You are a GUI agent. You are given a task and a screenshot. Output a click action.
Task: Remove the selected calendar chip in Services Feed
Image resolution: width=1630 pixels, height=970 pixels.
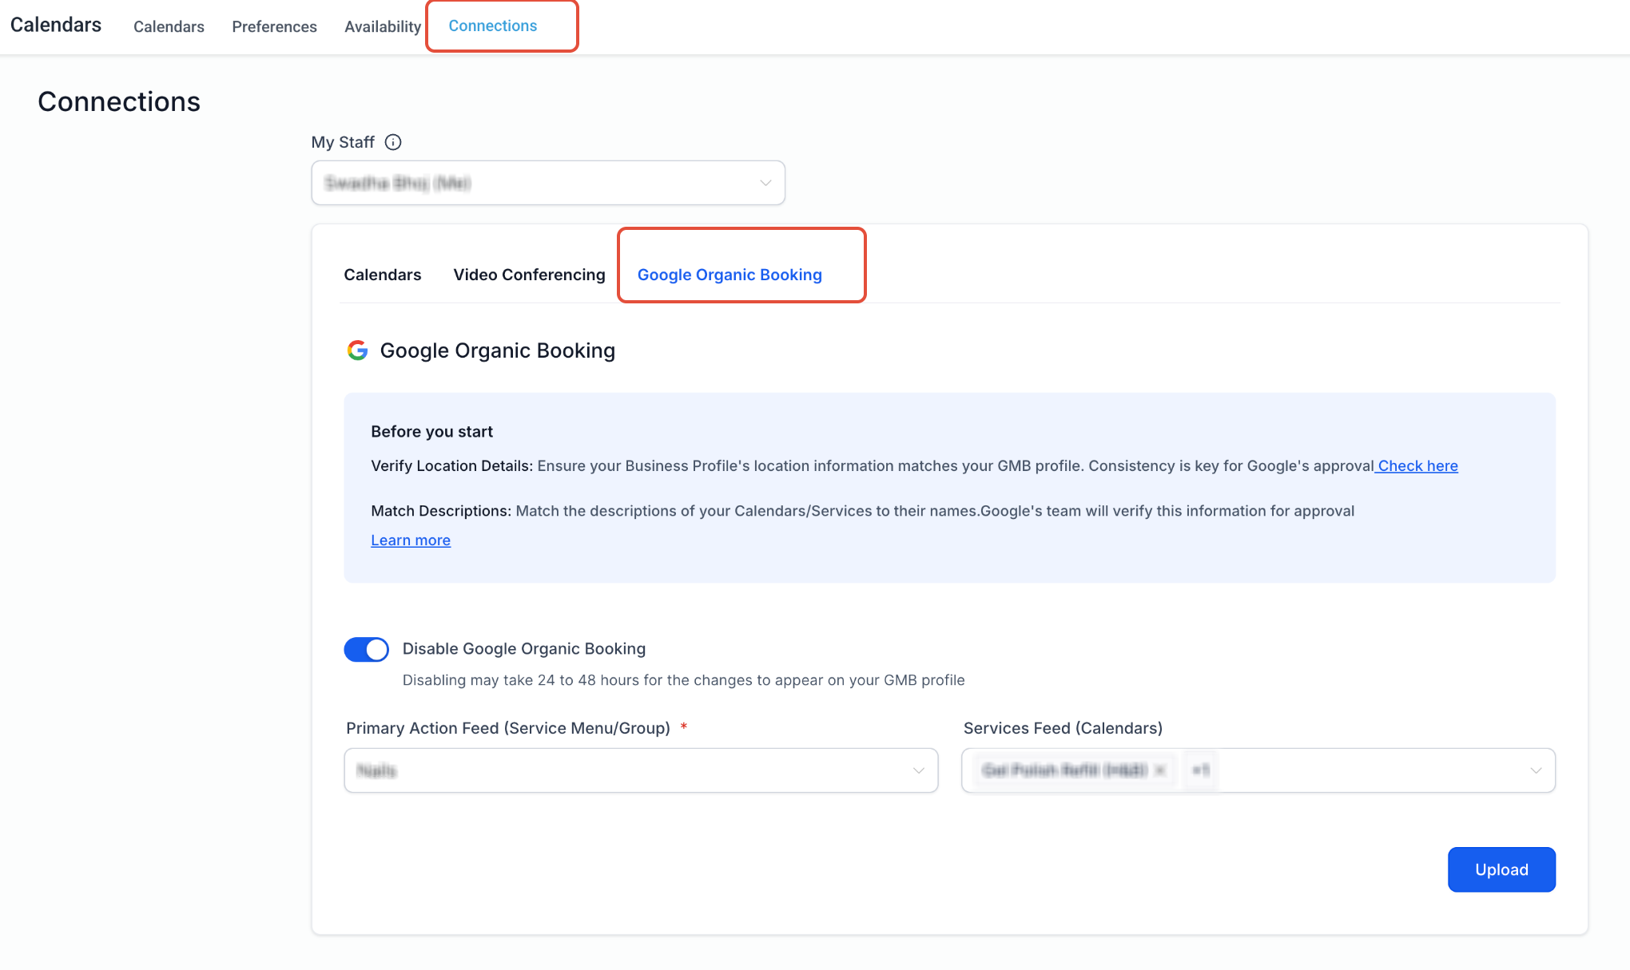tap(1160, 770)
